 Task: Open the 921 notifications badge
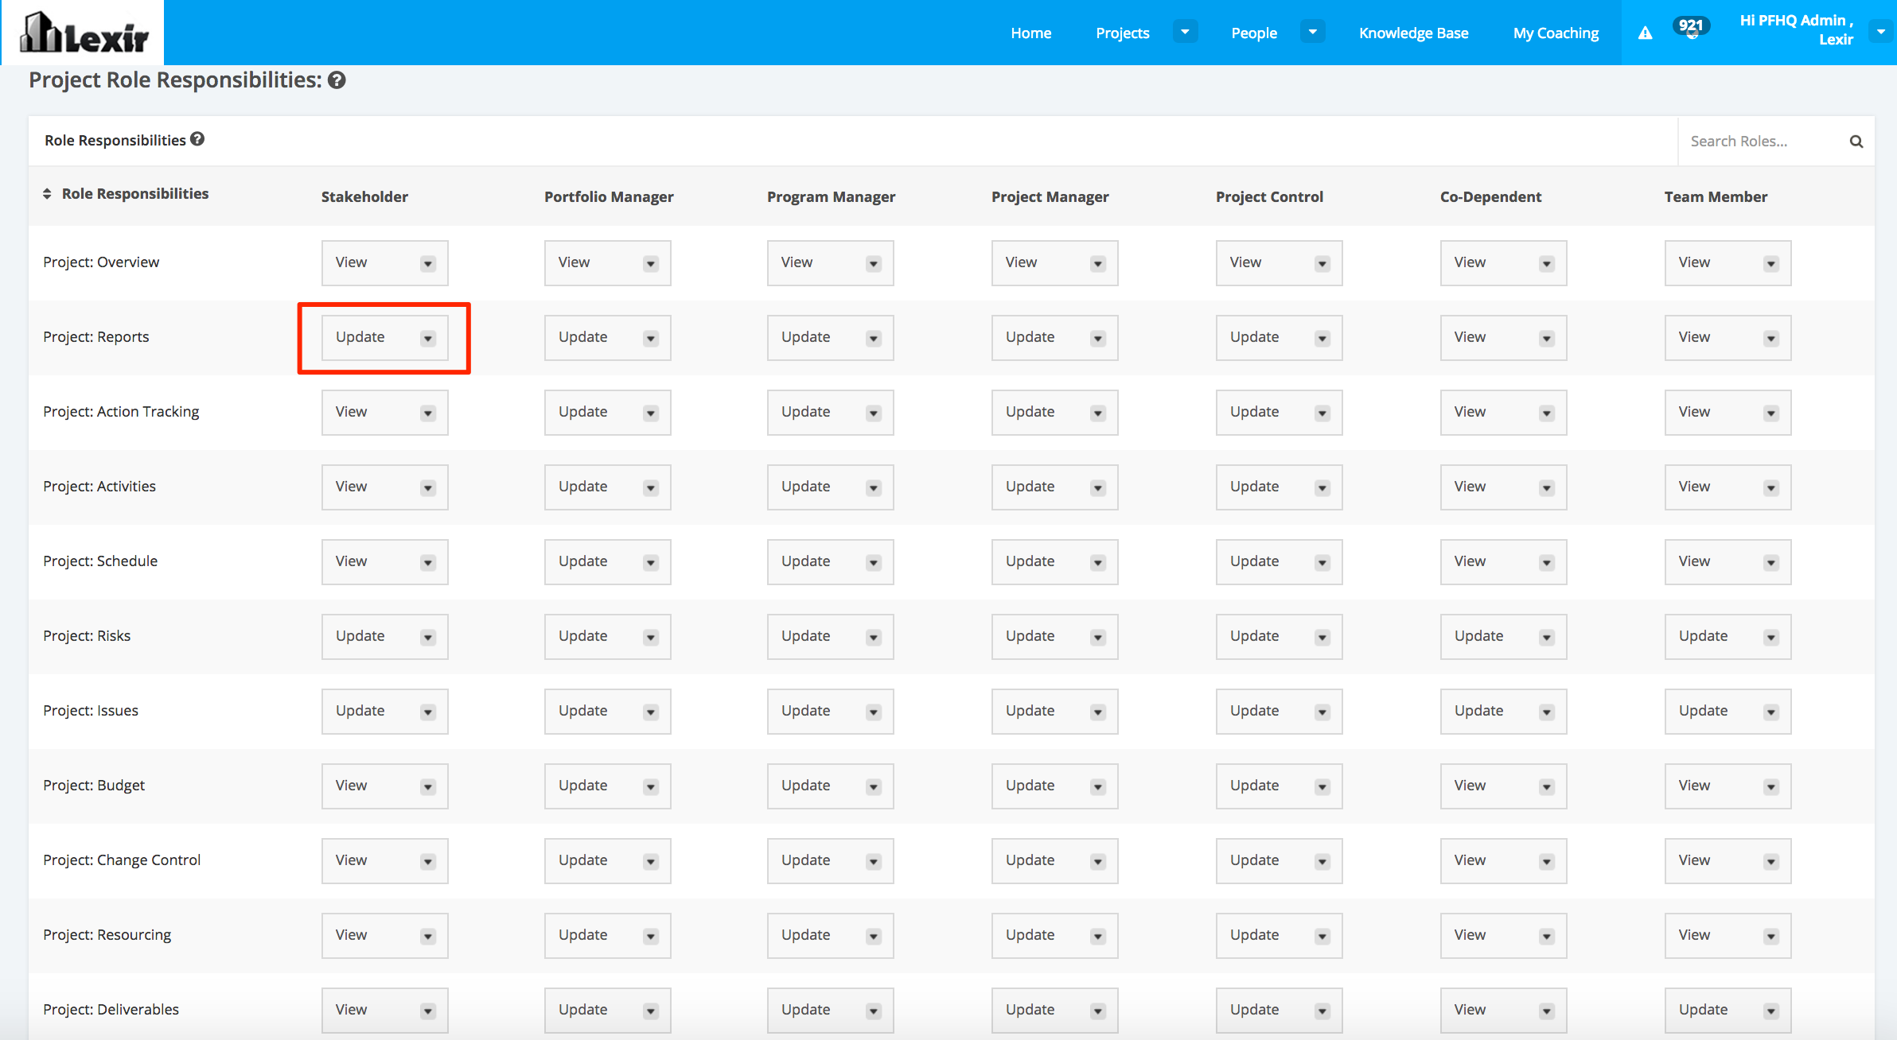point(1690,27)
